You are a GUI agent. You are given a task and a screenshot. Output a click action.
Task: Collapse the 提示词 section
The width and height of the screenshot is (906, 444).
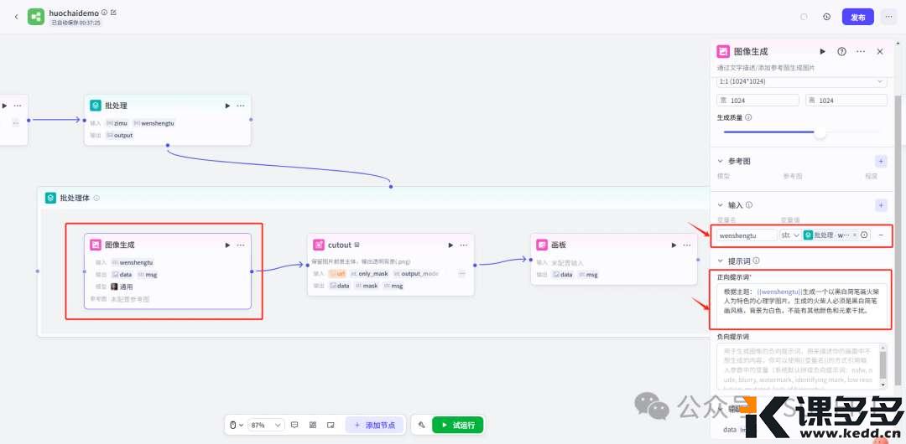pos(720,261)
